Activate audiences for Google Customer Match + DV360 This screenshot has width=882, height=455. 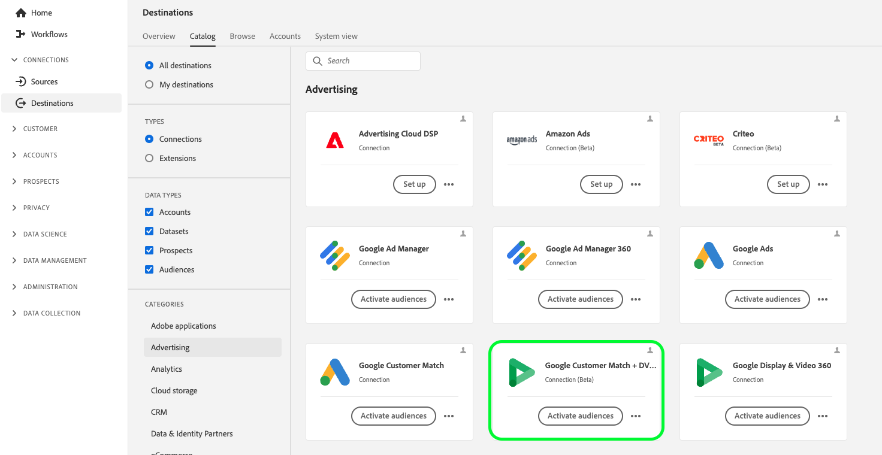coord(581,416)
